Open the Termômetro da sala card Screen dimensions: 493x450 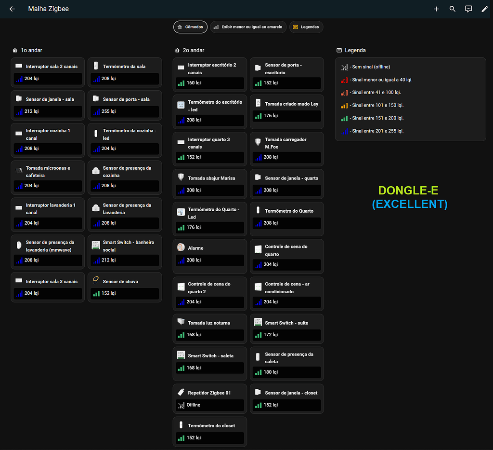(125, 67)
